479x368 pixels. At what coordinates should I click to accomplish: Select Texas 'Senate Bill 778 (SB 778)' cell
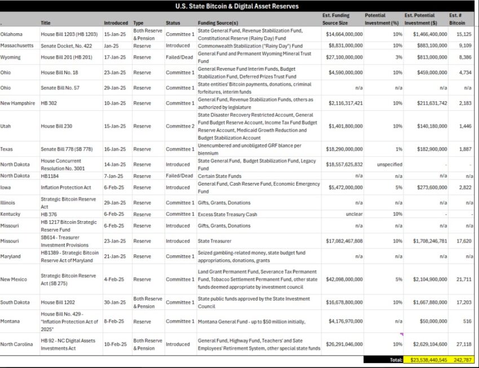click(x=71, y=149)
